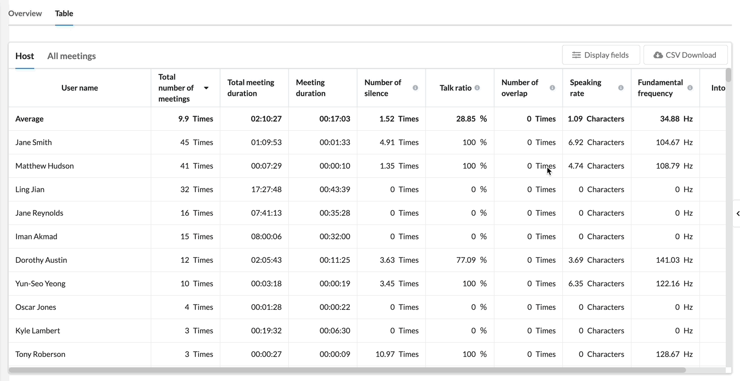This screenshot has width=740, height=381.
Task: Click sliders icon in Display fields button
Action: (x=576, y=55)
